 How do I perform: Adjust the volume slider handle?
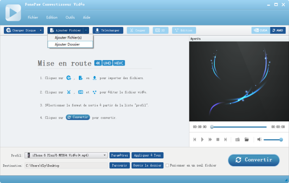[x=281, y=140]
